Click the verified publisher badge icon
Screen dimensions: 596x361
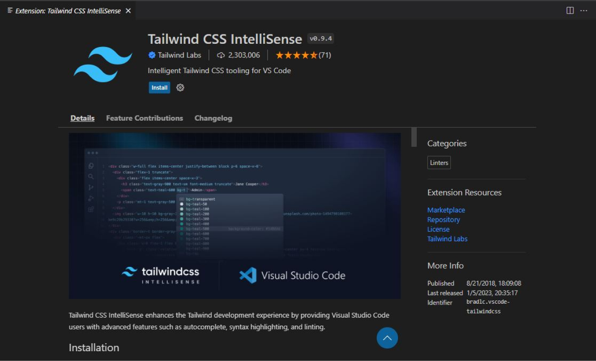(x=152, y=55)
